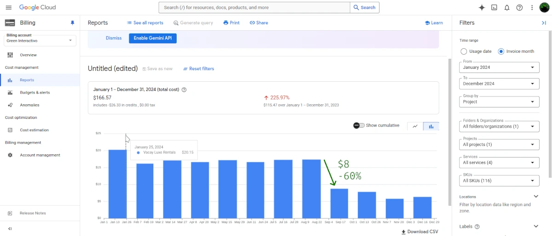Open the Group by Project dropdown
Screen dimensions: 552x236
499,102
